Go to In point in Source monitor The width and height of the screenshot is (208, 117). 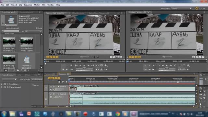(x=63, y=69)
